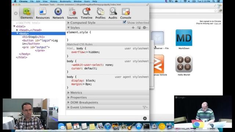The height and width of the screenshot is (132, 235).
Task: Open Event Listeners filter funnel menu
Action: (145, 107)
